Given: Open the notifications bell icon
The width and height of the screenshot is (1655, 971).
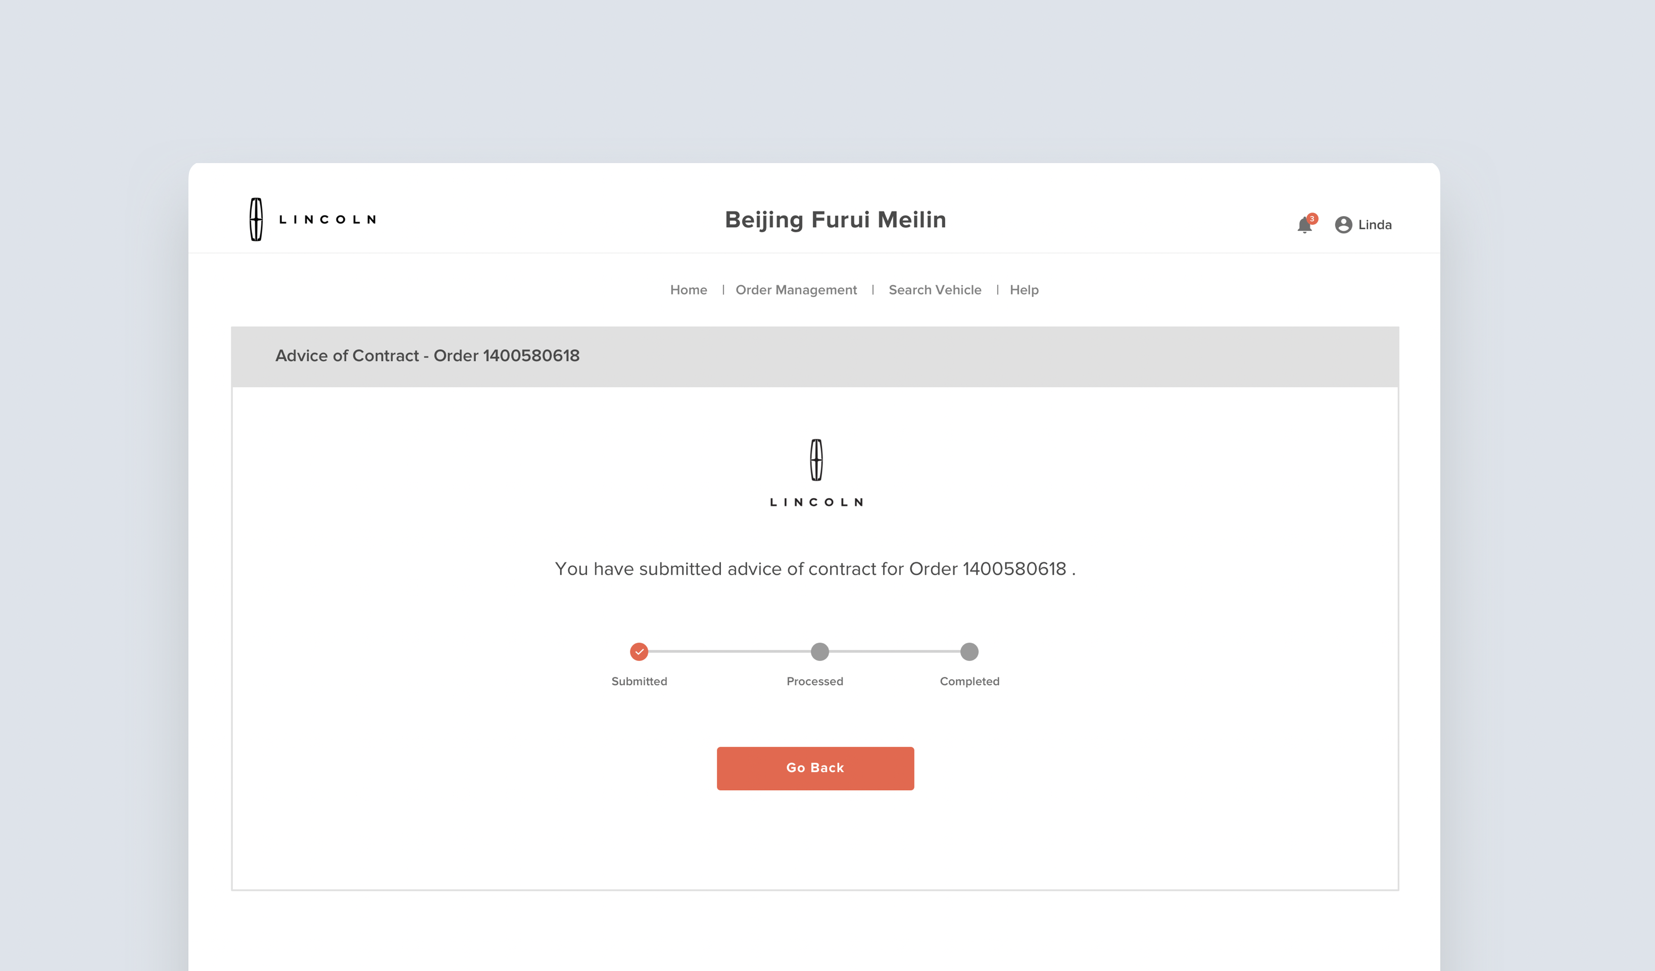Looking at the screenshot, I should (1304, 225).
